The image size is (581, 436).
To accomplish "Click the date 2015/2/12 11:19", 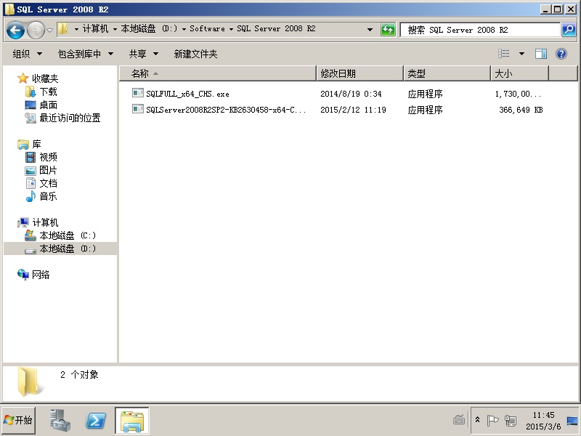I will [353, 110].
